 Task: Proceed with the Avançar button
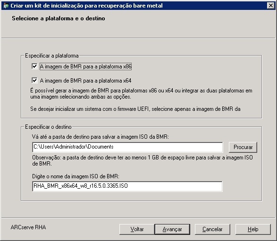tap(172, 229)
